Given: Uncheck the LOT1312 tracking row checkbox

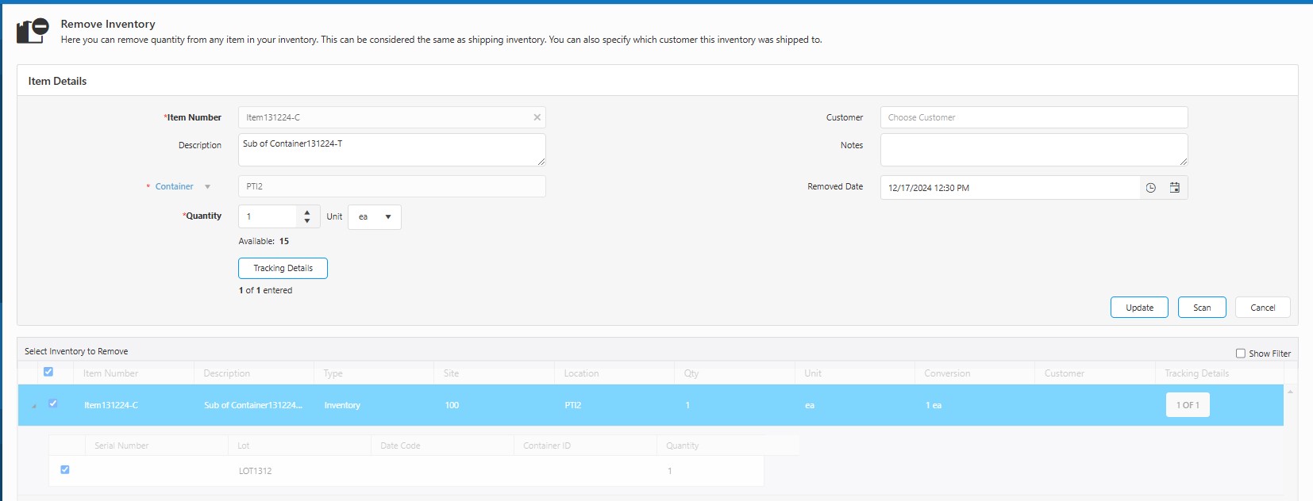Looking at the screenshot, I should click(65, 470).
